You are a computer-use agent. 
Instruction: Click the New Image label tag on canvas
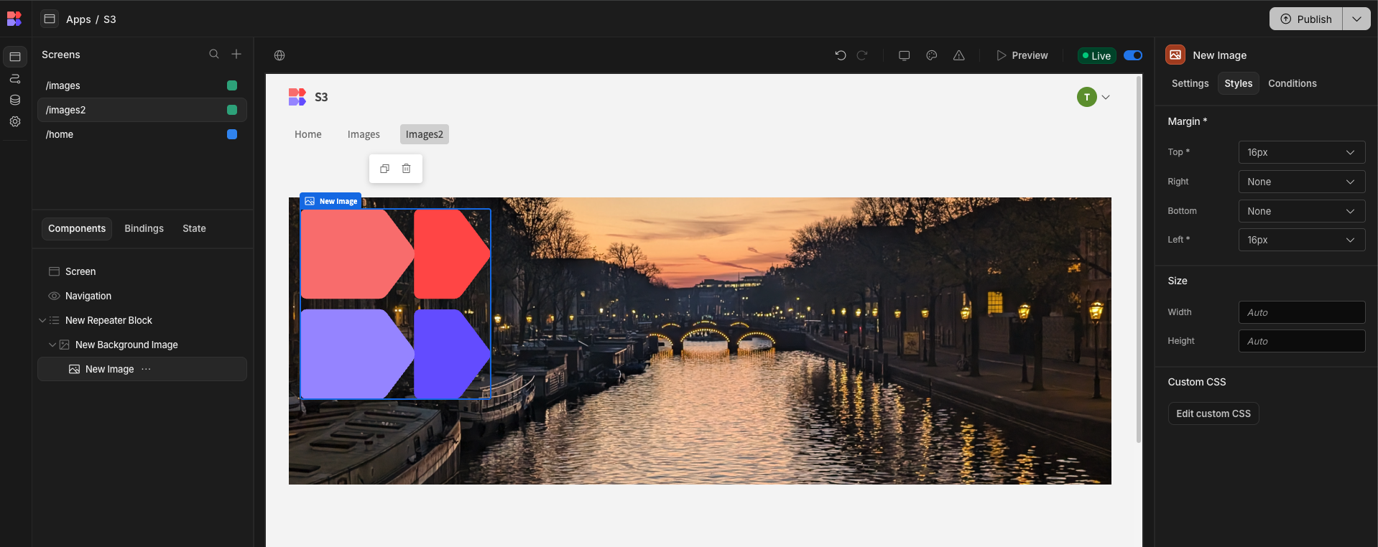pos(330,201)
